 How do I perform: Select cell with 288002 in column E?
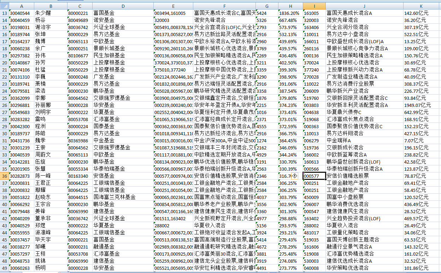coord(173,226)
